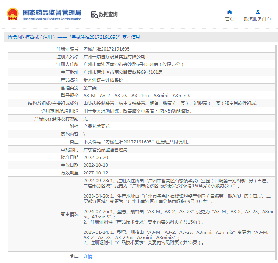Image resolution: width=278 pixels, height=263 pixels.
Task: Select 管理类别 value 第二类
Action: [x=90, y=88]
